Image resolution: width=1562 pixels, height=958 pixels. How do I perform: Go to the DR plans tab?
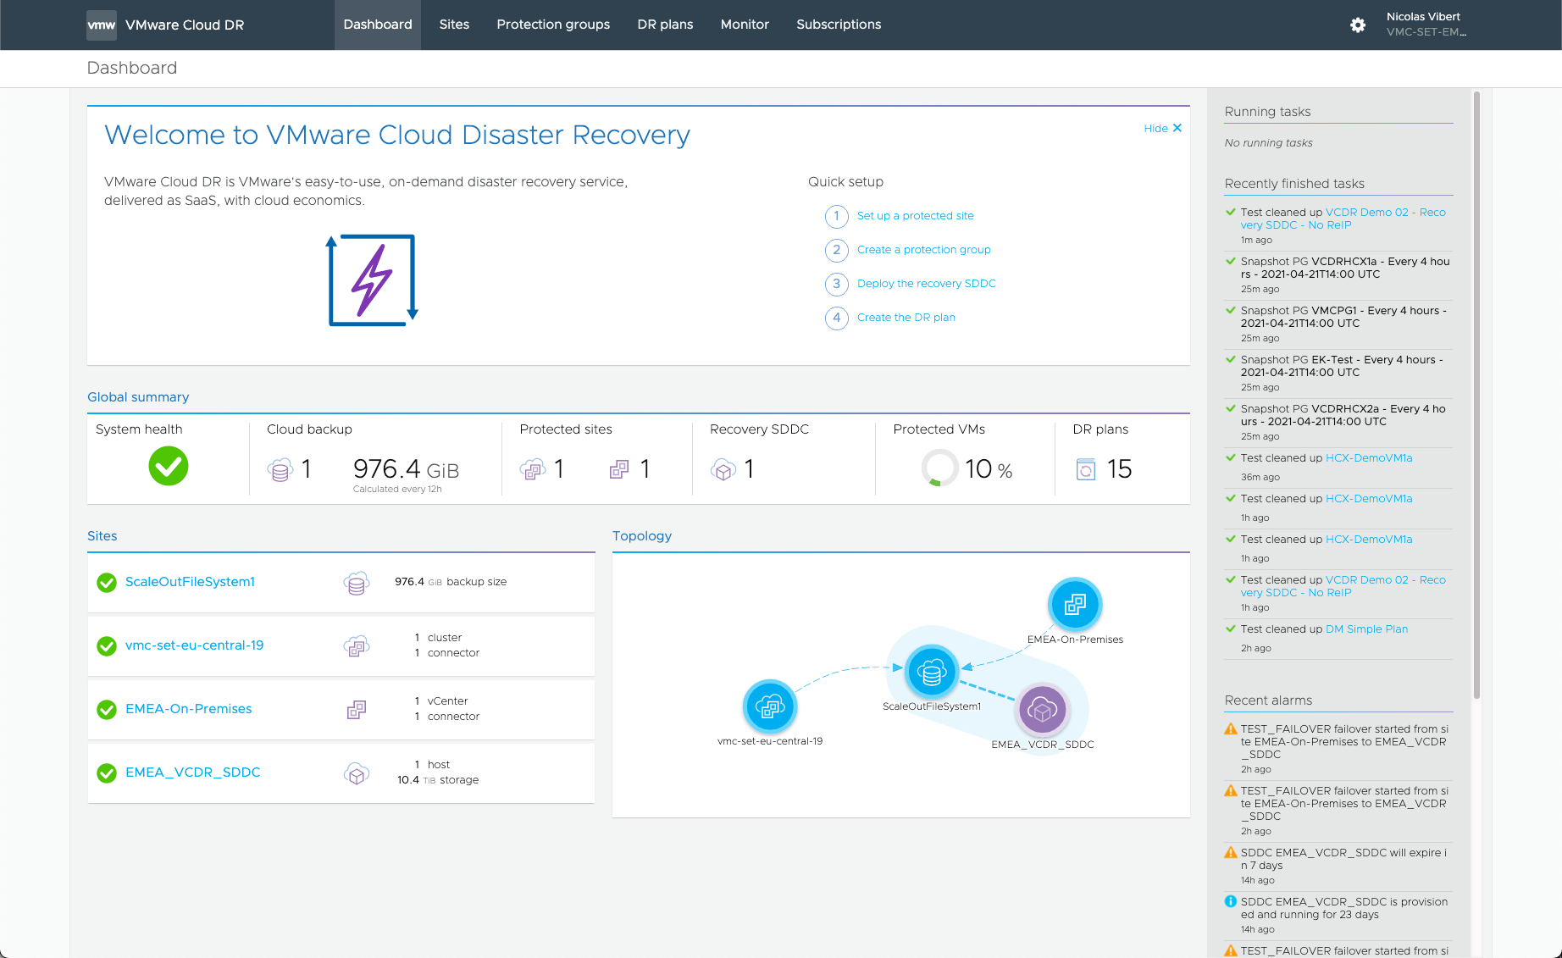coord(665,25)
